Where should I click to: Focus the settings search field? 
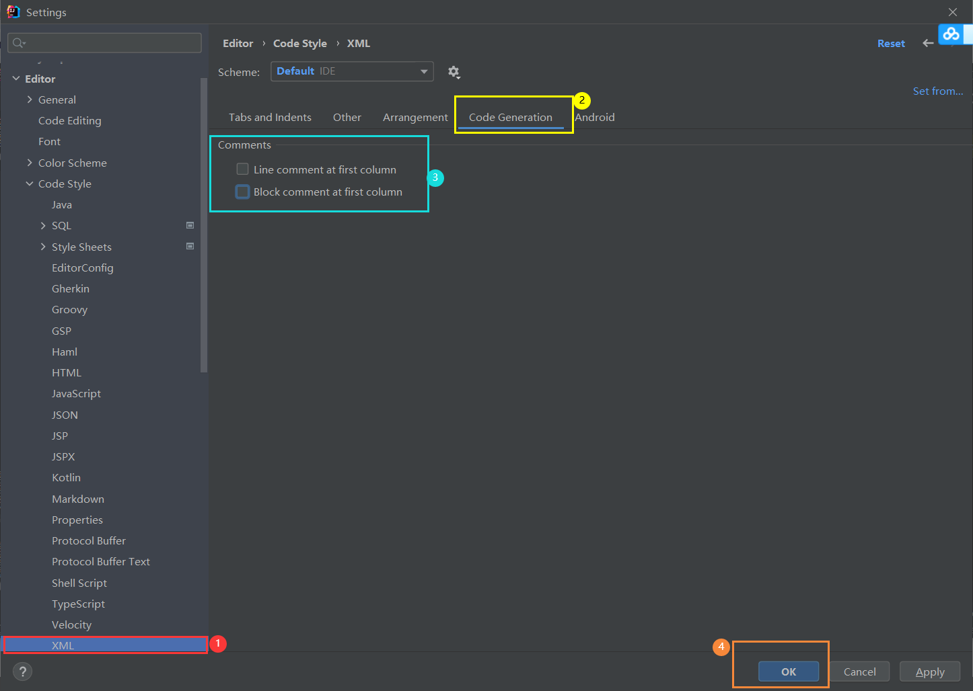click(104, 43)
